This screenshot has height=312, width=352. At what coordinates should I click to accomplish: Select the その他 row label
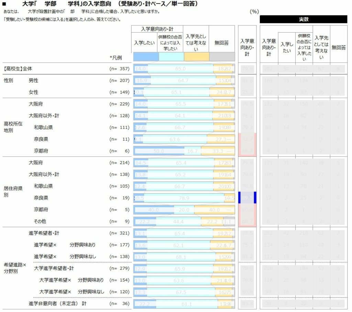(40, 221)
